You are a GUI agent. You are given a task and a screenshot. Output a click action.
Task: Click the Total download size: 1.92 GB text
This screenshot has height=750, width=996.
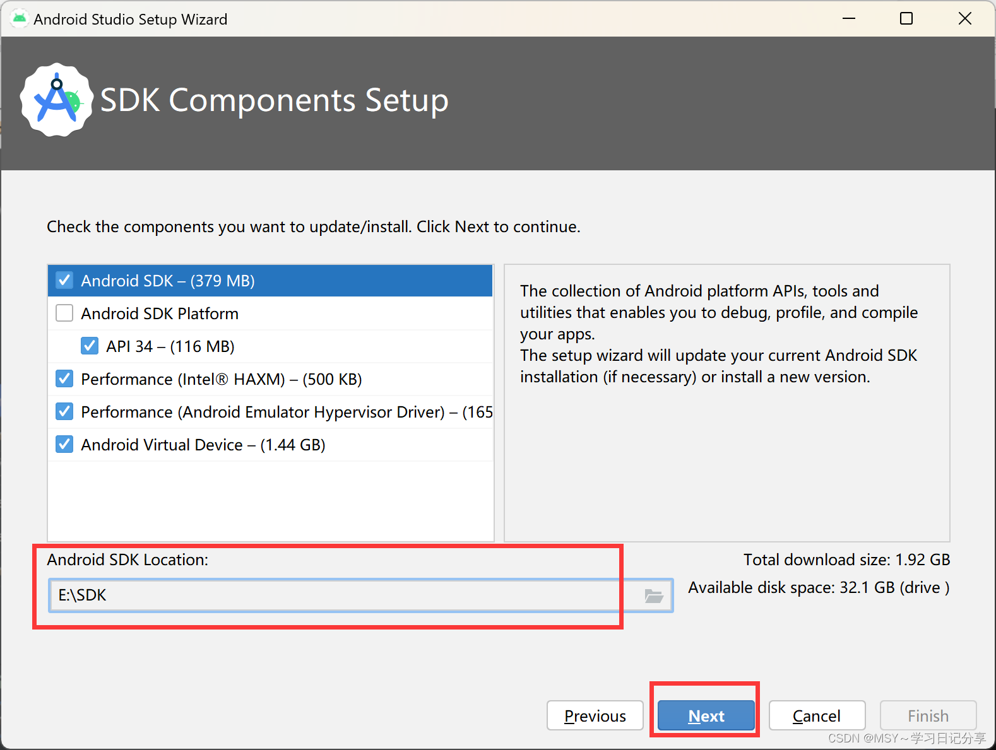coord(846,560)
